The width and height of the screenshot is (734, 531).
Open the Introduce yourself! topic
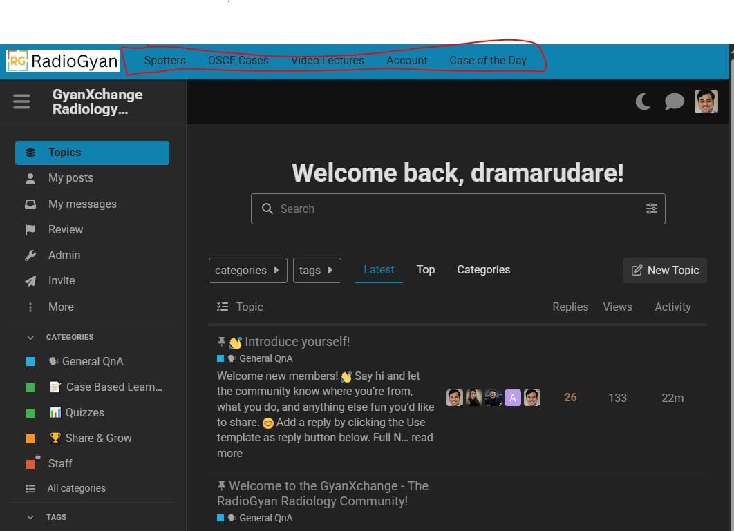tap(297, 342)
